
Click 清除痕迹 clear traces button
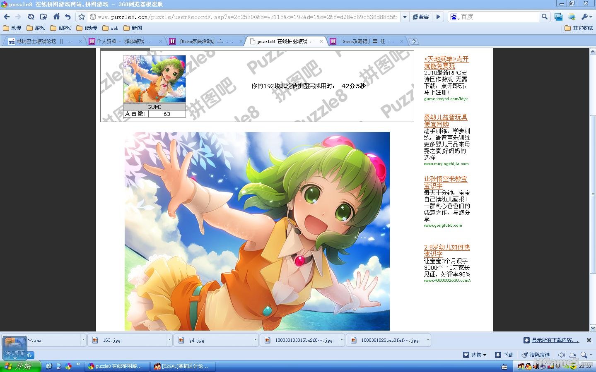click(x=536, y=355)
